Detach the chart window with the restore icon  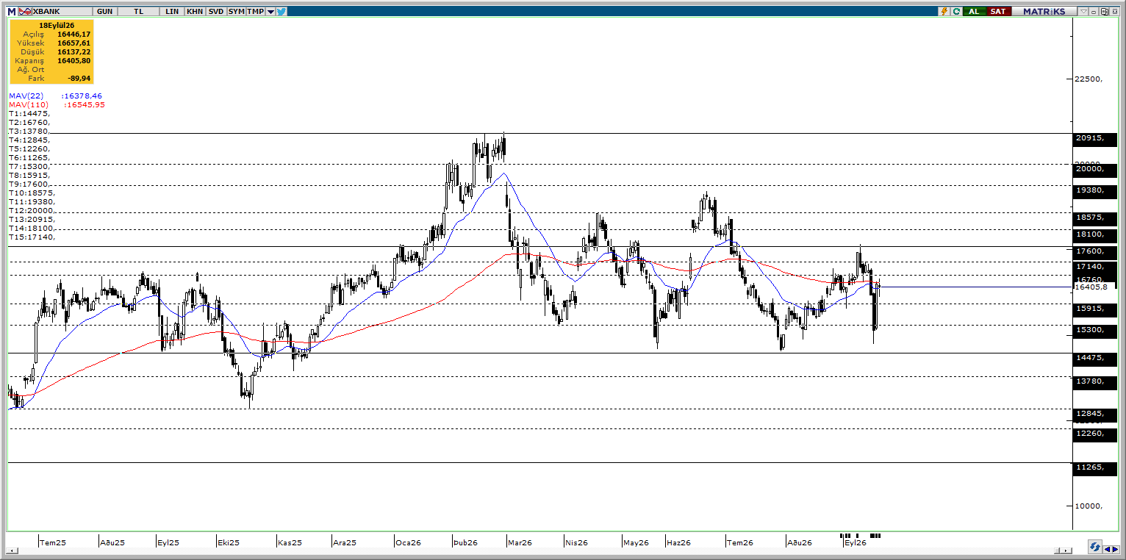[1103, 12]
